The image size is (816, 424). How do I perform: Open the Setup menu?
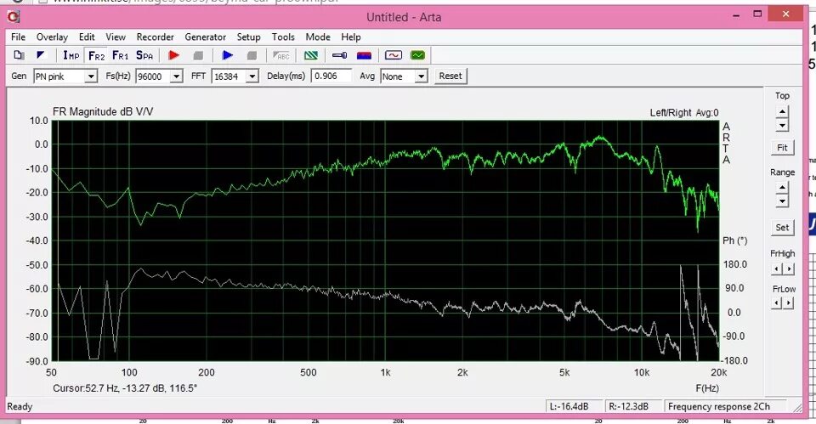248,37
